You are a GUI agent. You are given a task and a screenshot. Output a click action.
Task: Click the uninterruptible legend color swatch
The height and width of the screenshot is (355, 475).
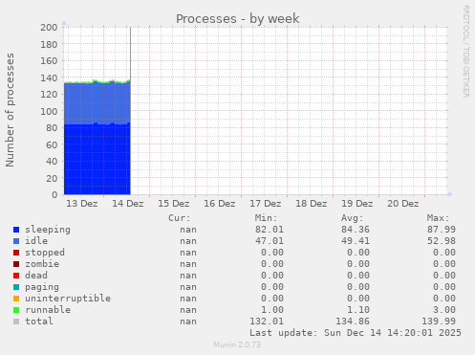(x=16, y=299)
